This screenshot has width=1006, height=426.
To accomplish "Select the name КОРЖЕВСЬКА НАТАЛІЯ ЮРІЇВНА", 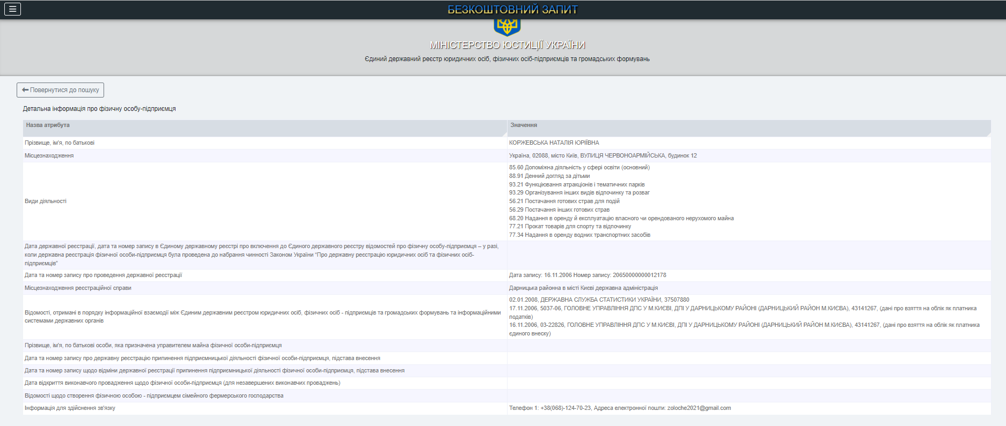I will [x=554, y=143].
